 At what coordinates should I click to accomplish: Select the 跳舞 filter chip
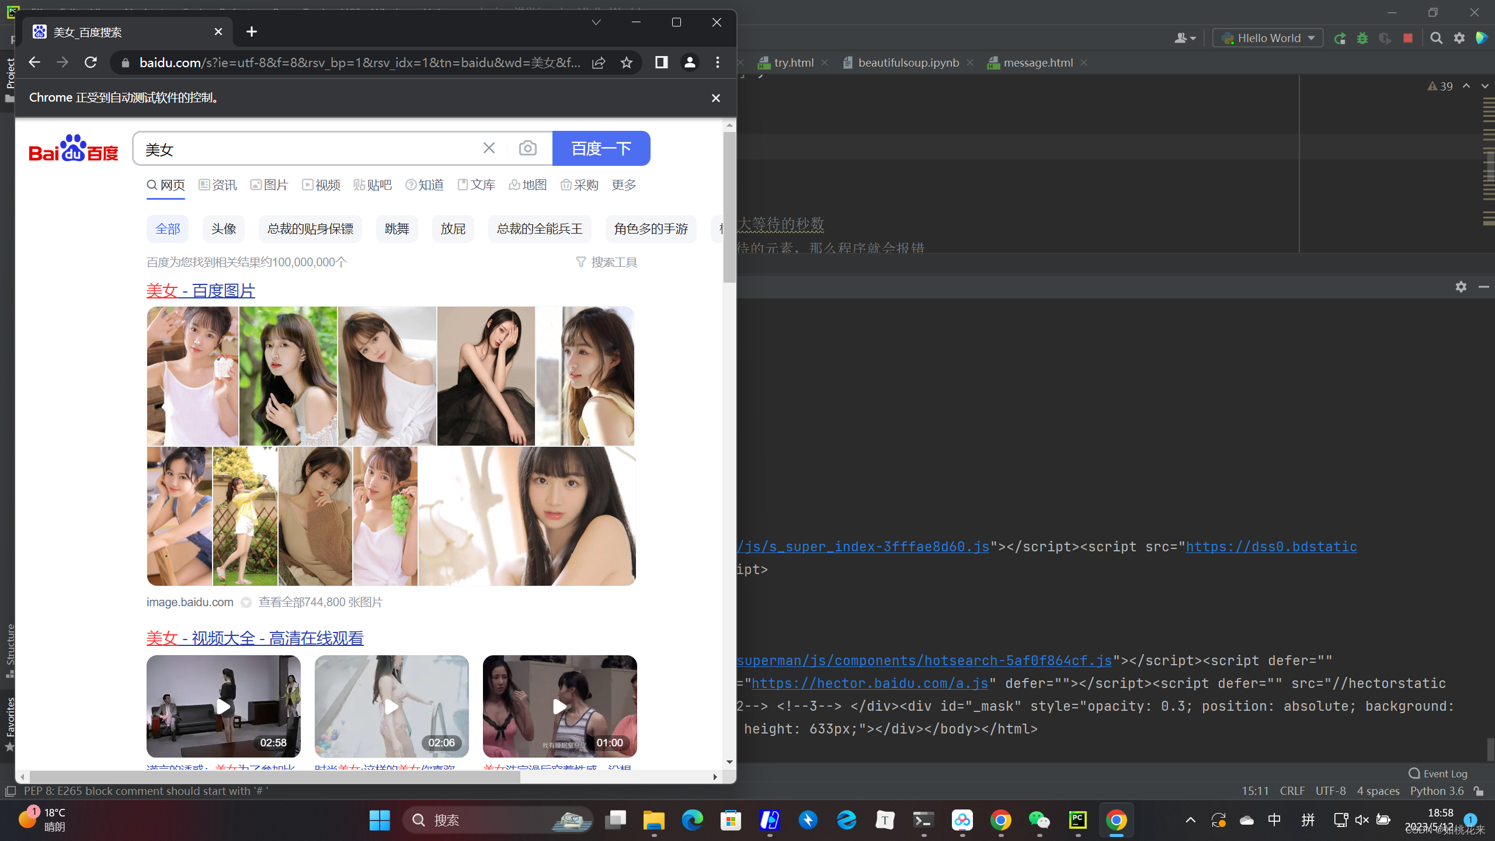(x=397, y=229)
